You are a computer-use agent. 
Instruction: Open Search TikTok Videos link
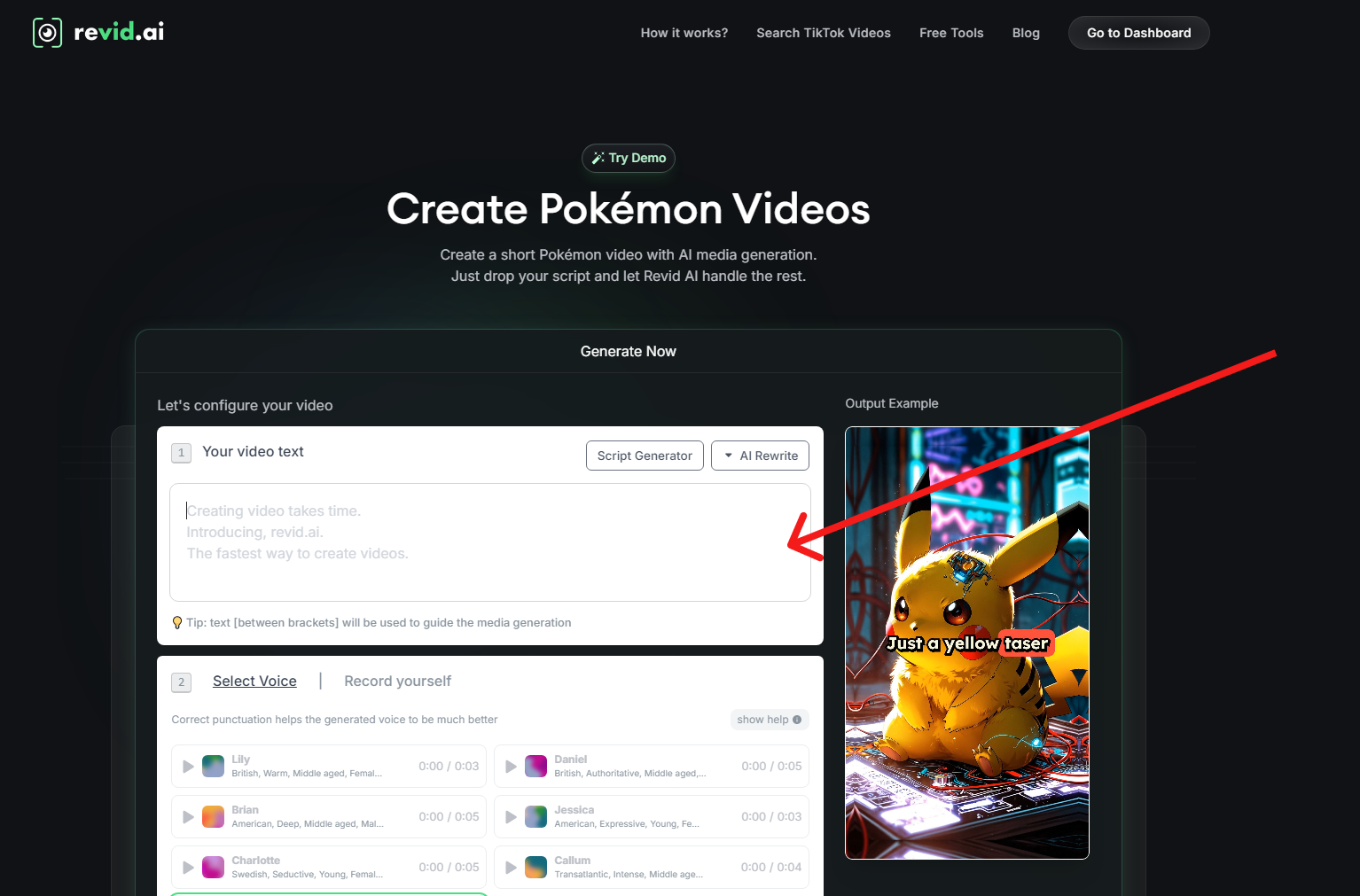tap(823, 33)
